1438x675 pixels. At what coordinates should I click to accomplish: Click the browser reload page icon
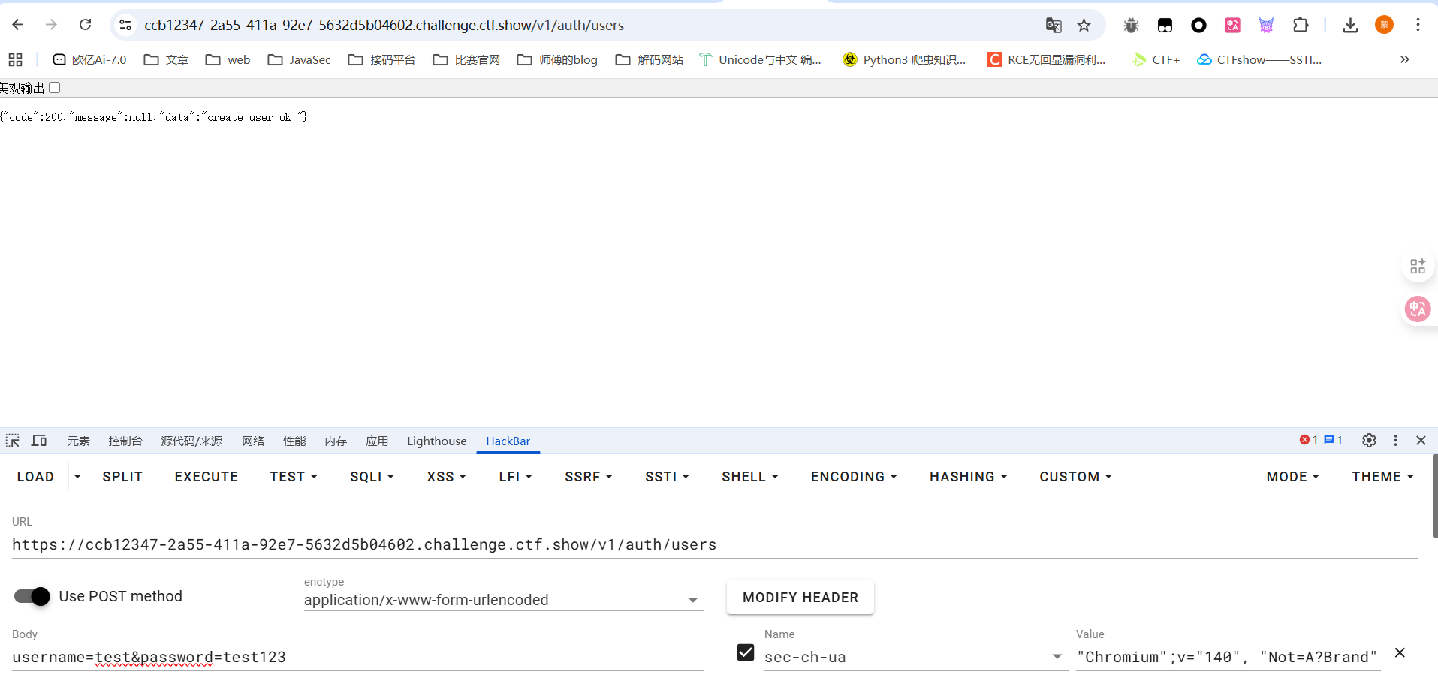tap(86, 25)
